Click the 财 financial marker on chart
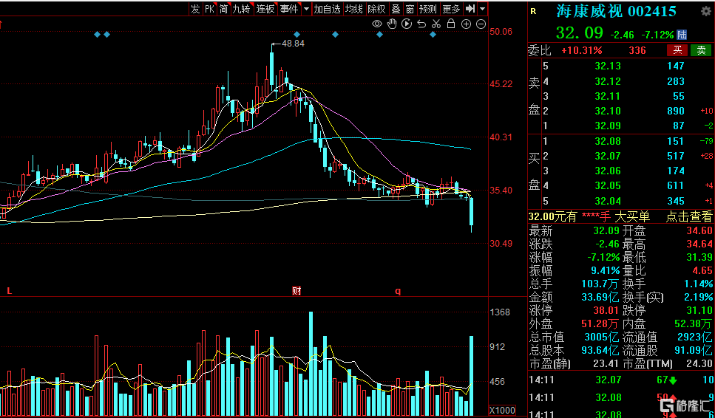 pos(296,290)
